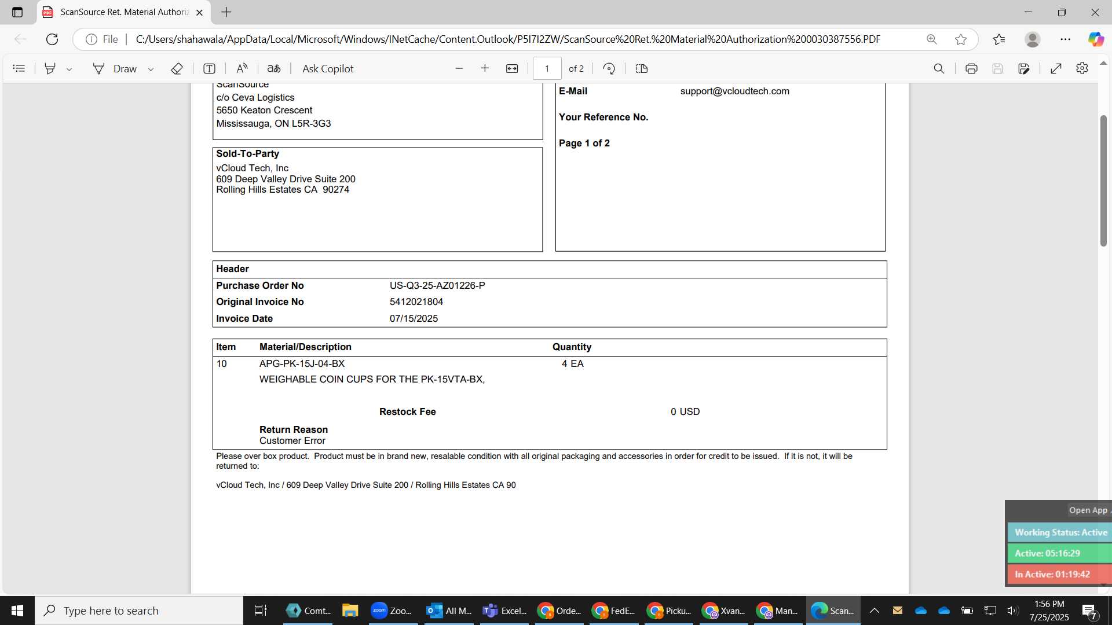Switch to Chrome FedE... window

(614, 611)
